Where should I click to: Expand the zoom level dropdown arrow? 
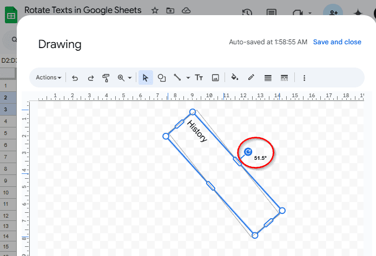click(130, 78)
